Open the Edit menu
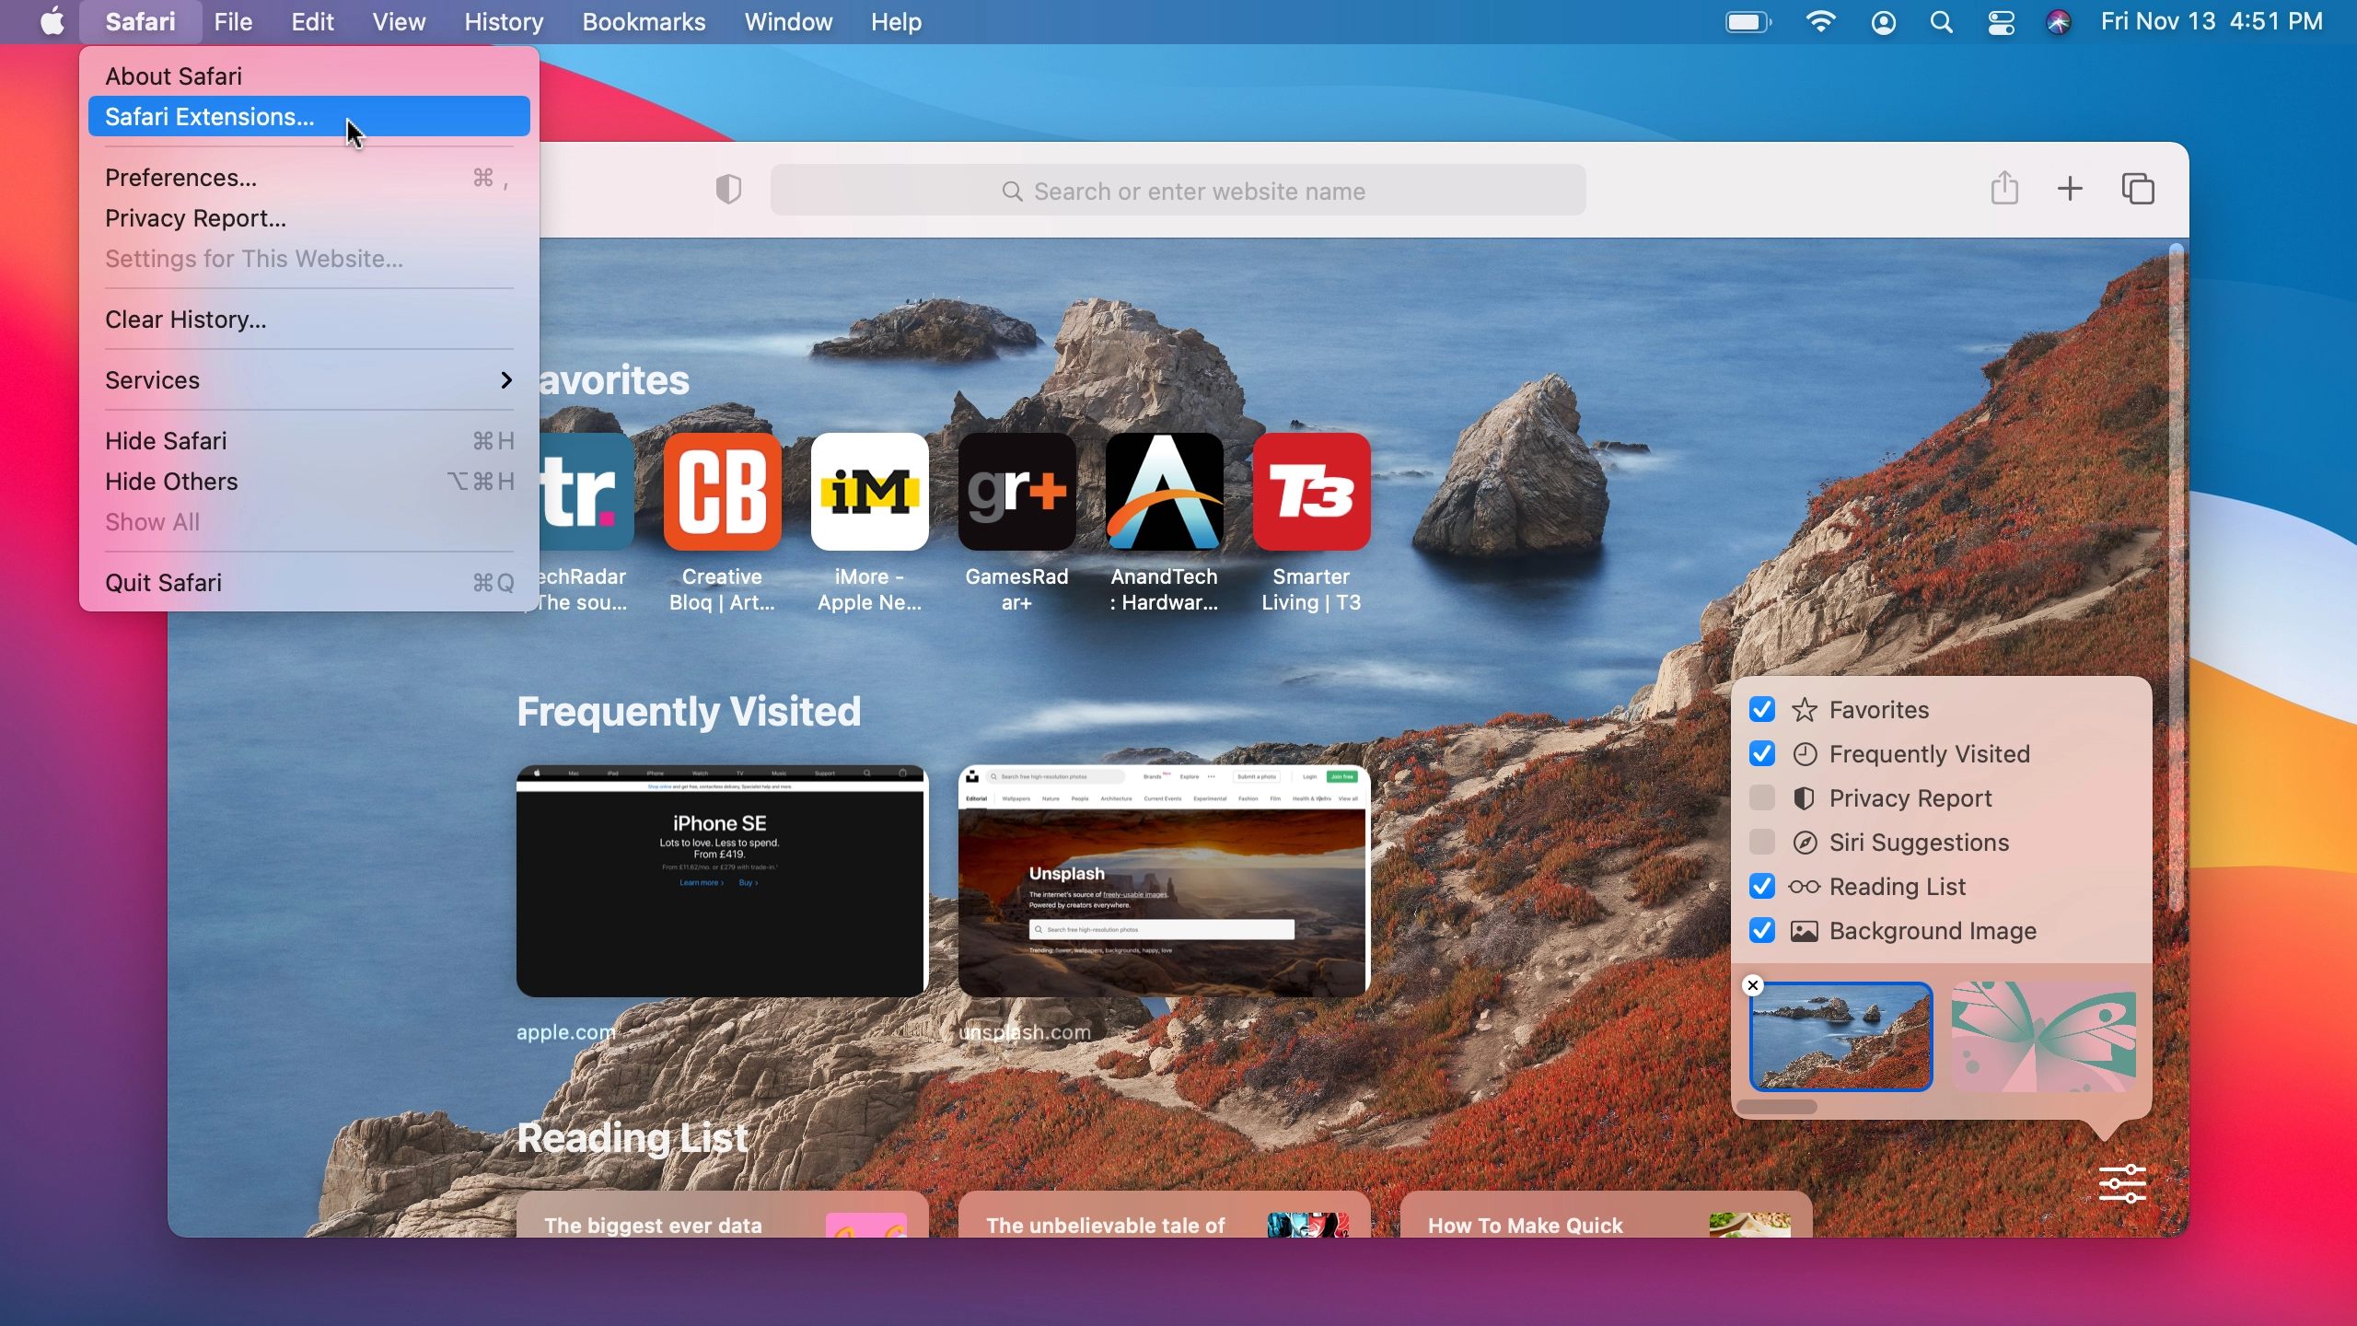Image resolution: width=2357 pixels, height=1326 pixels. tap(313, 22)
